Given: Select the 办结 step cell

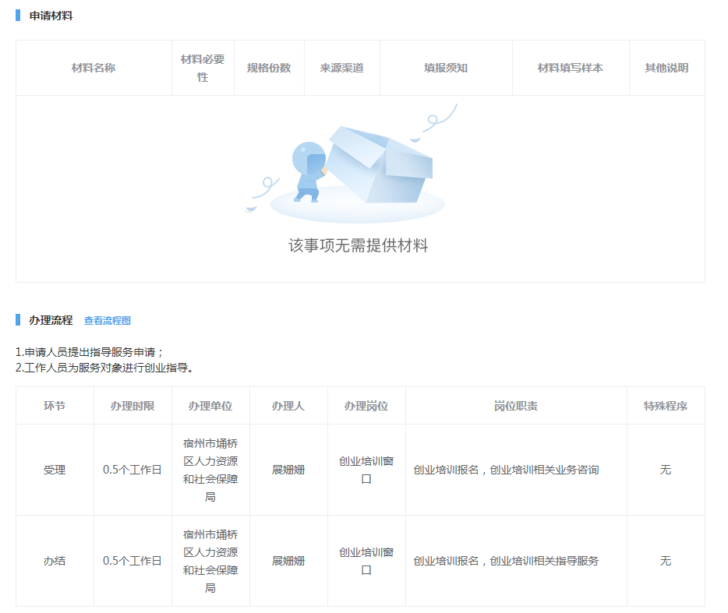Looking at the screenshot, I should (55, 561).
